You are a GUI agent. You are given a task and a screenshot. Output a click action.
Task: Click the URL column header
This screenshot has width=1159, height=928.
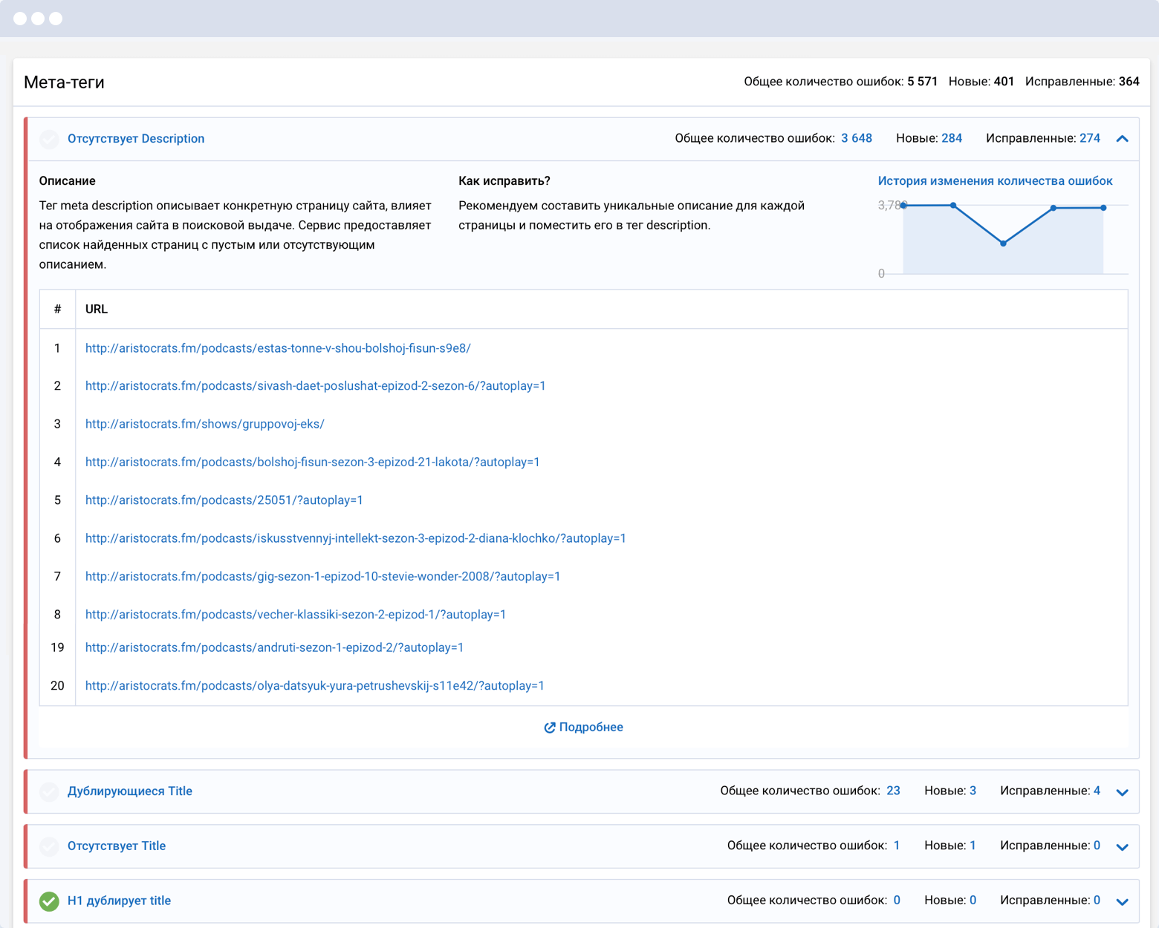[x=97, y=310]
